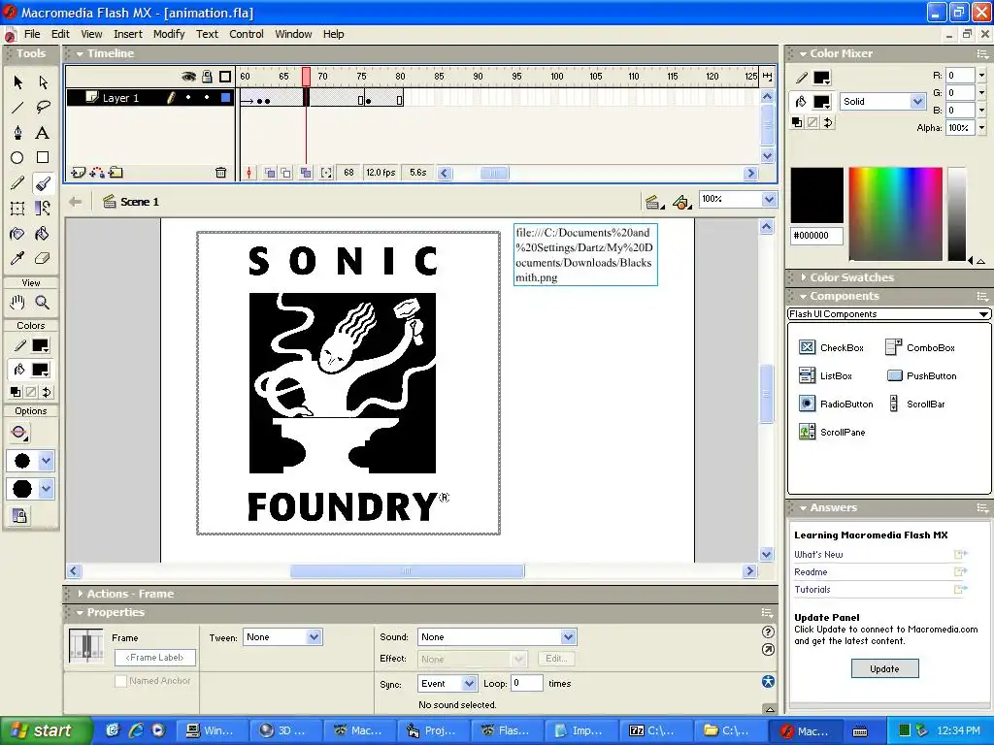
Task: Select the Text tool
Action: click(x=43, y=132)
